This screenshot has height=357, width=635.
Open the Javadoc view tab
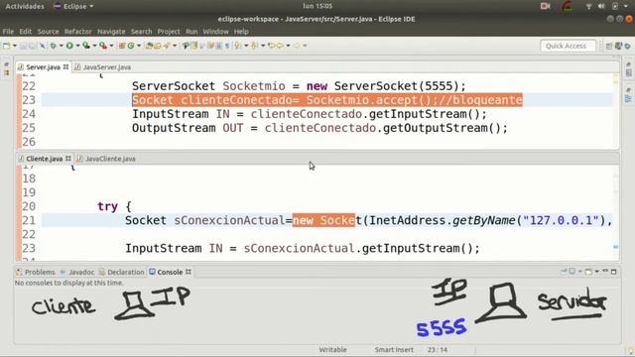77,272
